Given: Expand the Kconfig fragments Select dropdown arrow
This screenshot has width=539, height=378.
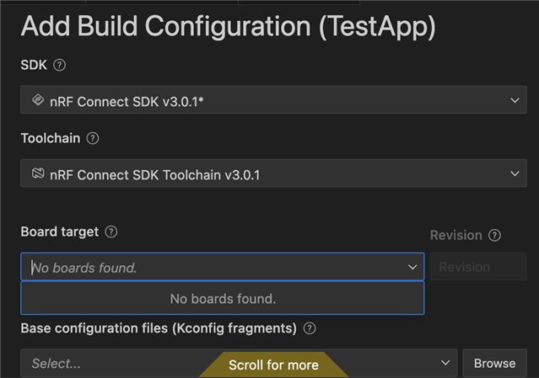Looking at the screenshot, I should 445,363.
